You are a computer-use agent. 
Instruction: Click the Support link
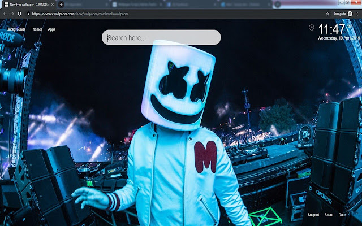(313, 215)
